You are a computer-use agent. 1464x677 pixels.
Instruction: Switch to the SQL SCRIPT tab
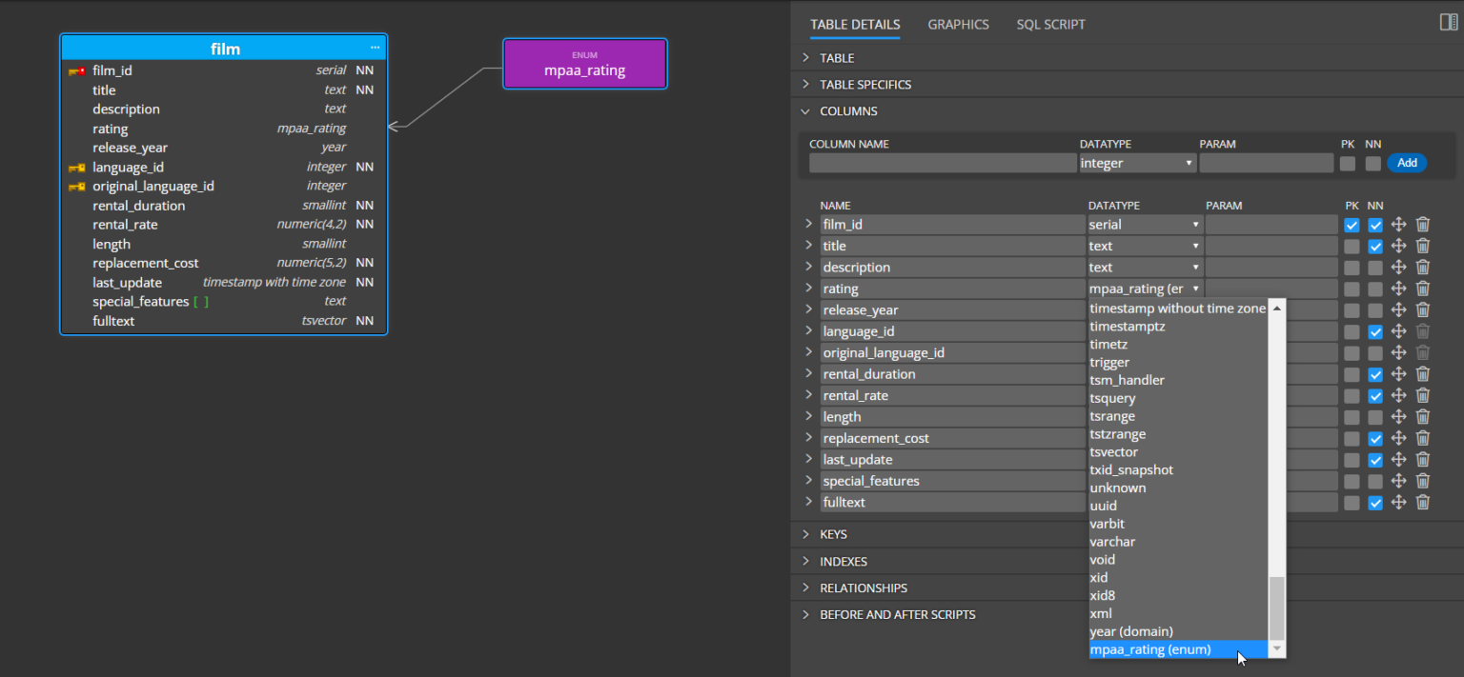tap(1050, 25)
